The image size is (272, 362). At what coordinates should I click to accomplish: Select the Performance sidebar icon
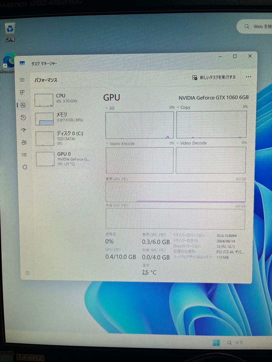pos(24,105)
